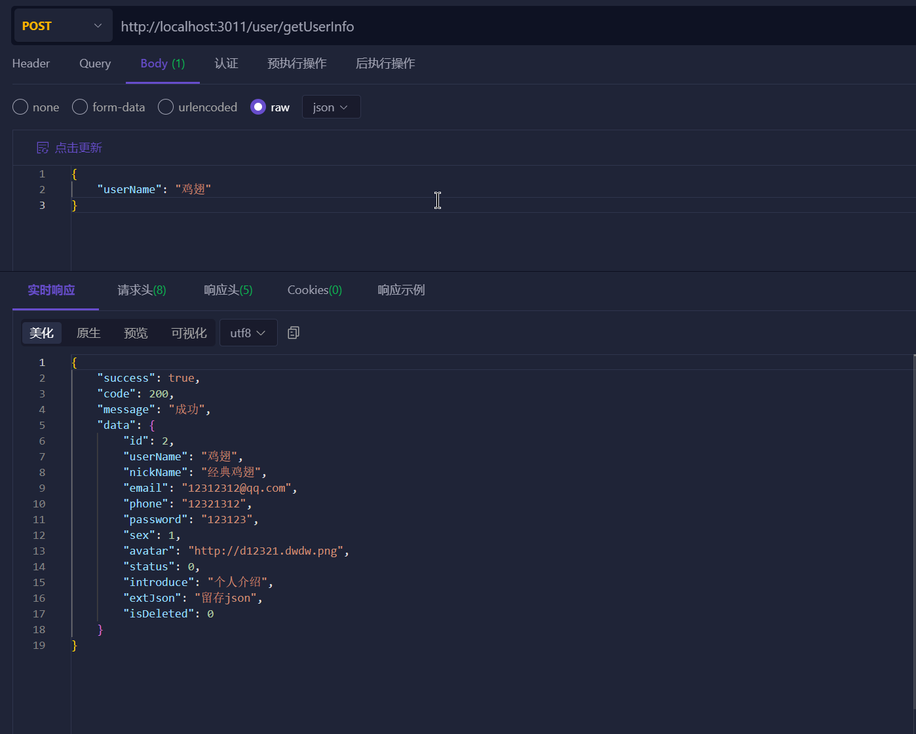
Task: Click the response panel vertical scrollbar
Action: tap(914, 532)
